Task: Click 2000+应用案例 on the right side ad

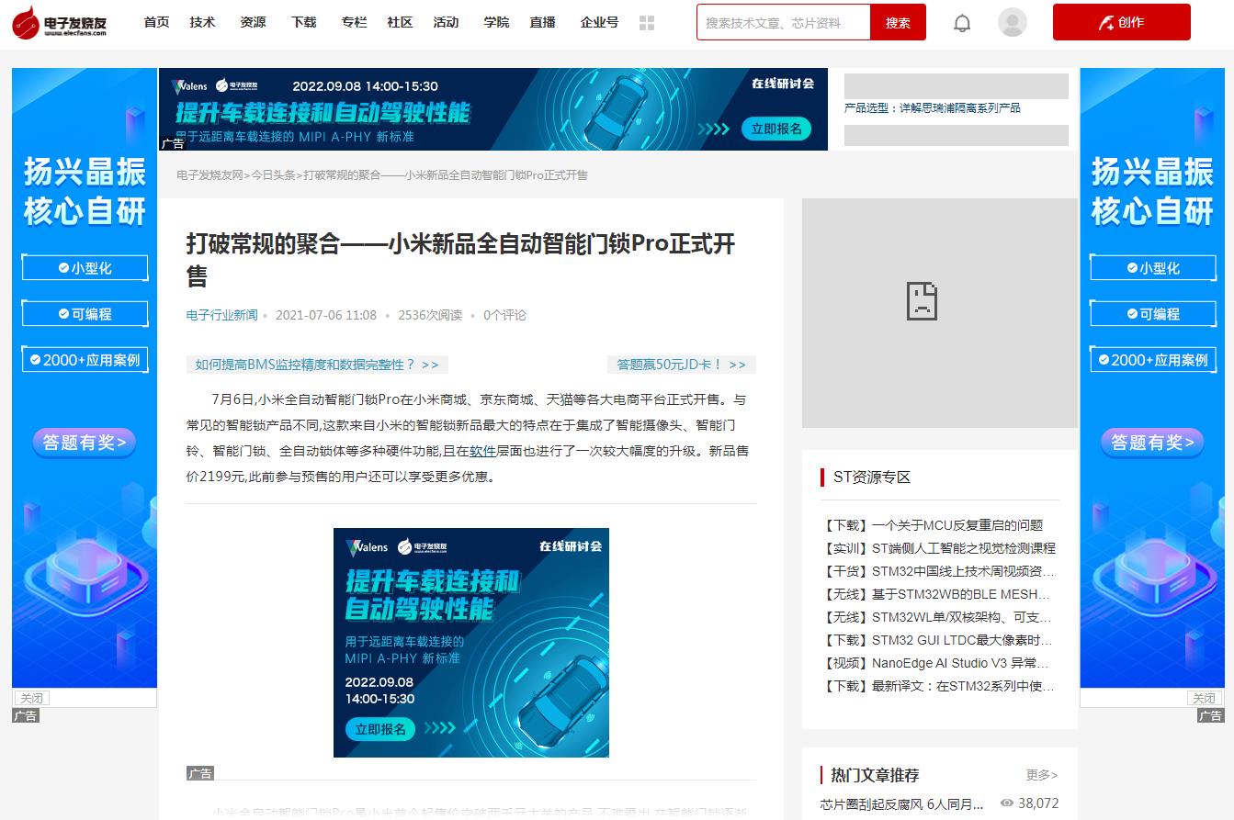Action: pyautogui.click(x=1152, y=360)
